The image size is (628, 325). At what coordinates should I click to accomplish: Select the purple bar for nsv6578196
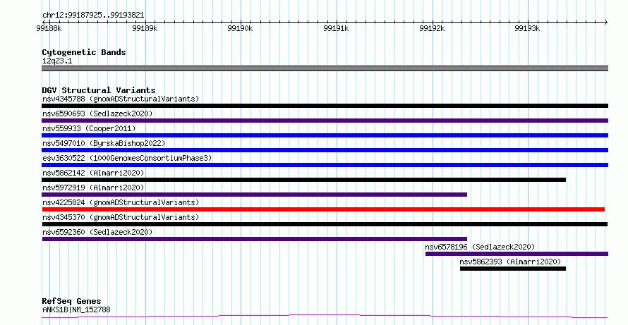click(517, 254)
